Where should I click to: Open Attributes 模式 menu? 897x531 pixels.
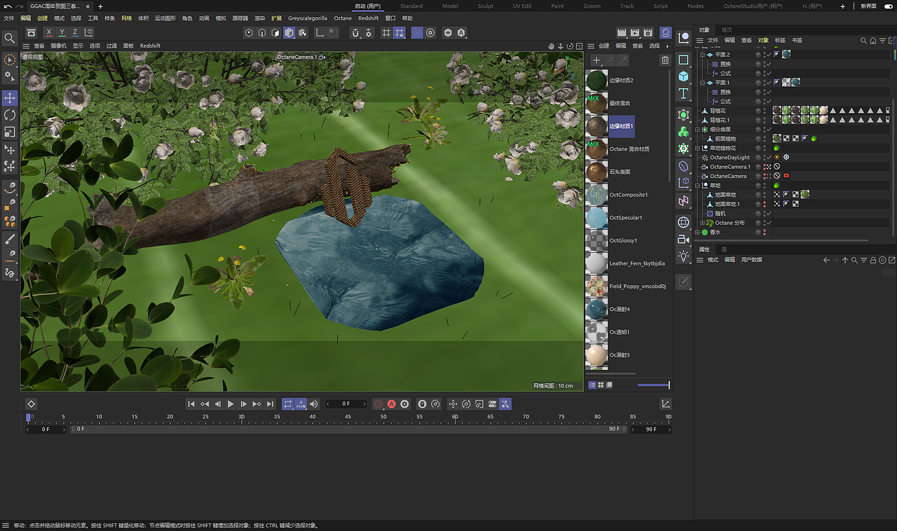pos(713,260)
